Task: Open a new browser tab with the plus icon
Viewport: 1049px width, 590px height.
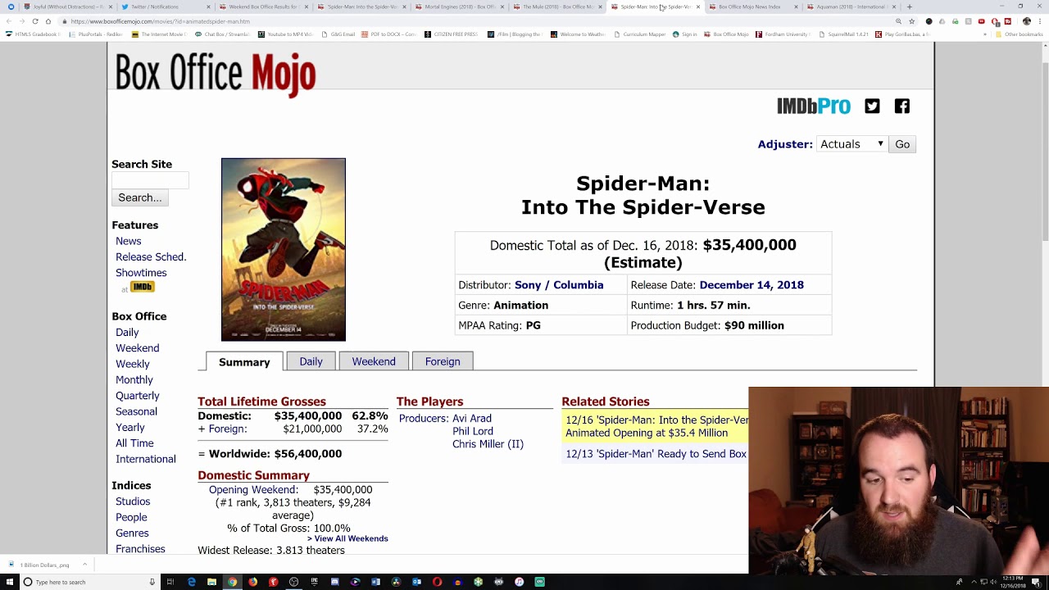Action: pos(909,7)
